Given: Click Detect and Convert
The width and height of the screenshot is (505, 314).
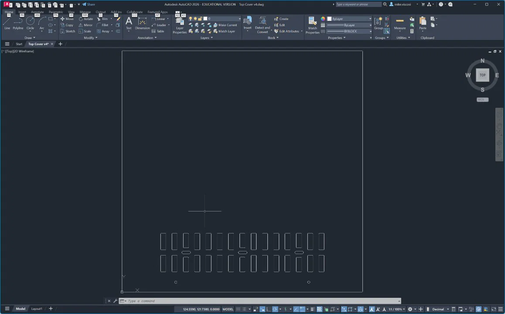Looking at the screenshot, I should click(x=263, y=25).
